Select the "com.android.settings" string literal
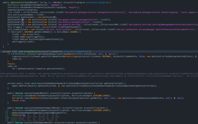 point(69,24)
